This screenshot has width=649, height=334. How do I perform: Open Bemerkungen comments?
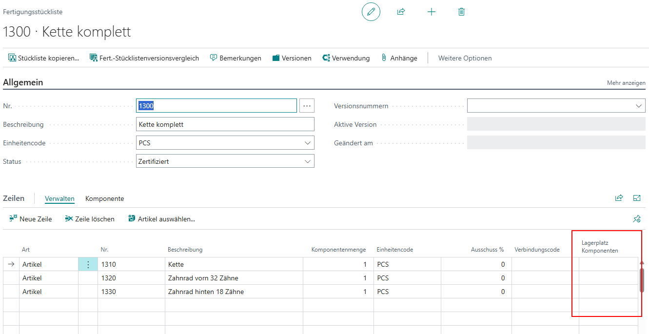(x=236, y=58)
